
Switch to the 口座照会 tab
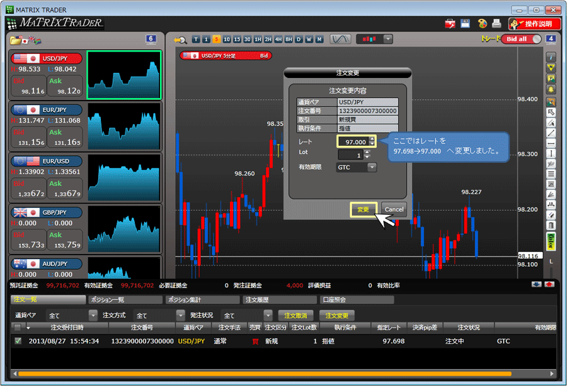[x=357, y=299]
